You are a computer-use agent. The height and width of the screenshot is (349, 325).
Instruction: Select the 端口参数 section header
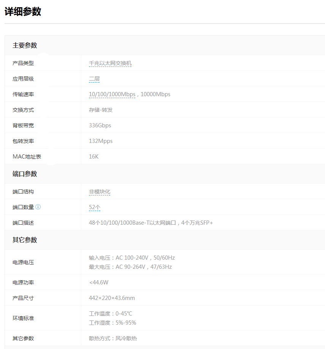coord(25,174)
